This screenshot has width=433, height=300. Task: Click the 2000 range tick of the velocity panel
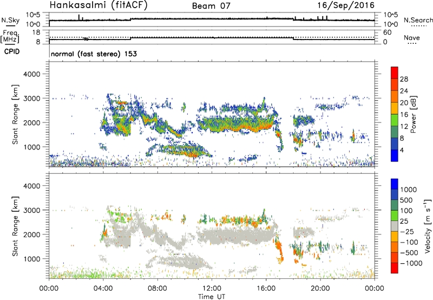[x=32, y=234]
